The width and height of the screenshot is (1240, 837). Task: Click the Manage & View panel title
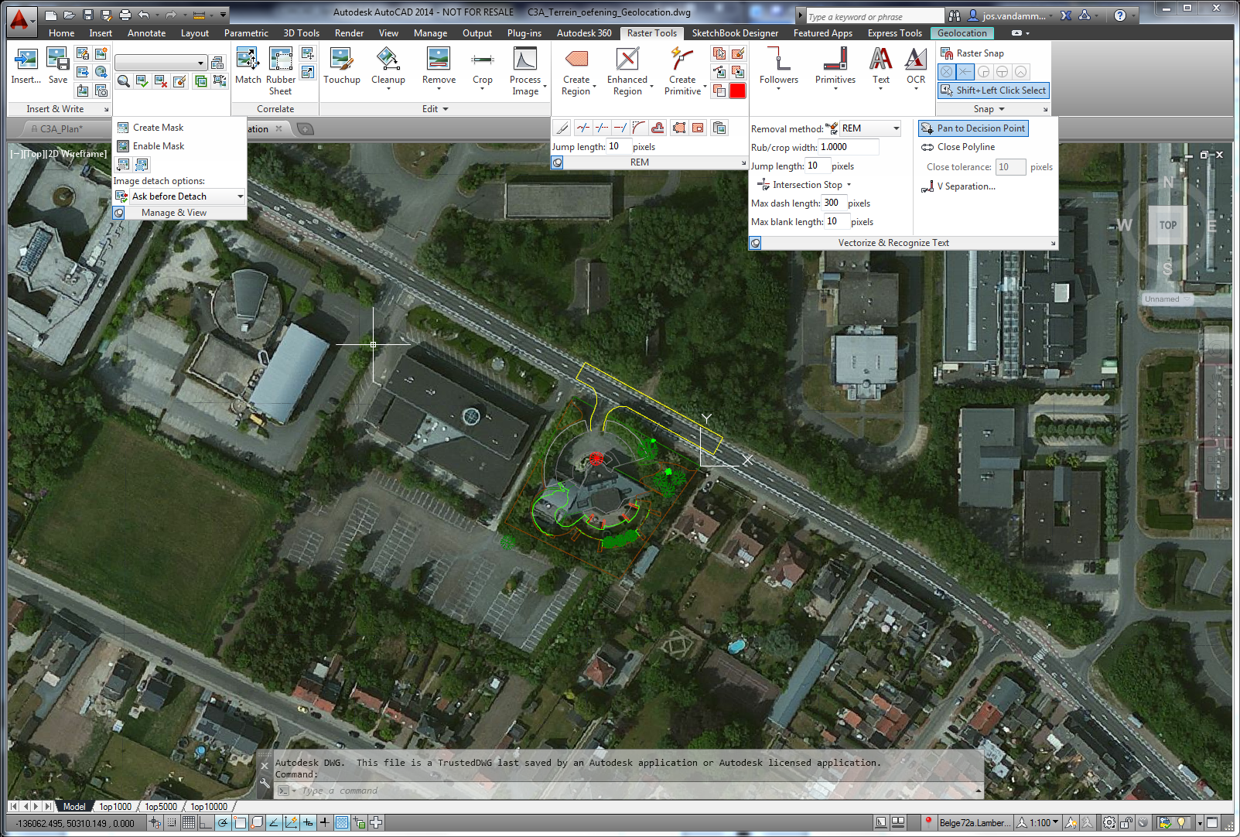pyautogui.click(x=174, y=213)
